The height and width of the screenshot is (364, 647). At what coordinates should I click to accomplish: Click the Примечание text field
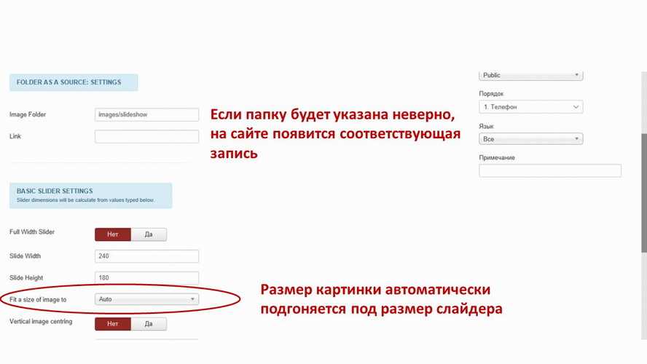coord(549,171)
